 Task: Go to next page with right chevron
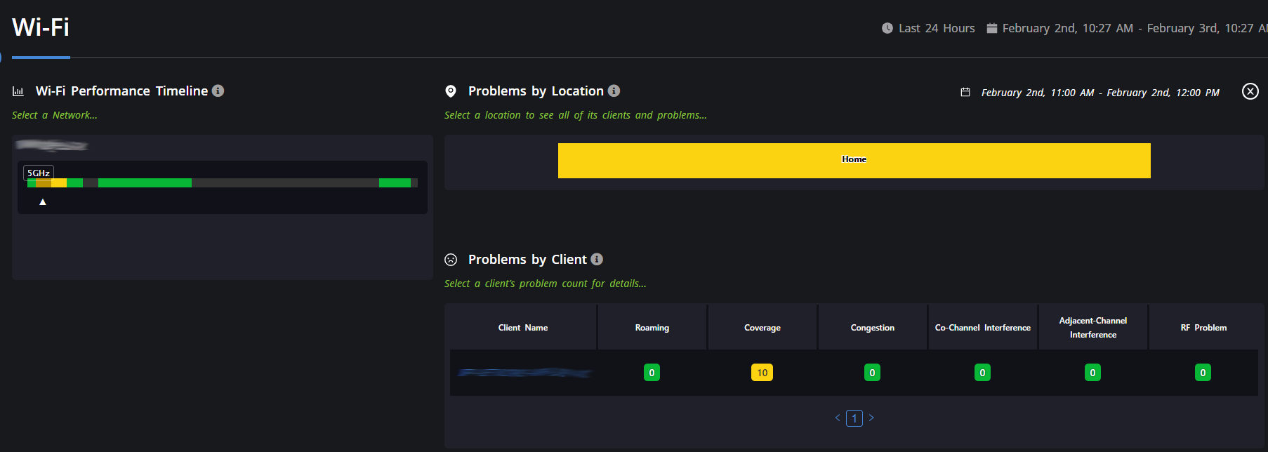(871, 418)
